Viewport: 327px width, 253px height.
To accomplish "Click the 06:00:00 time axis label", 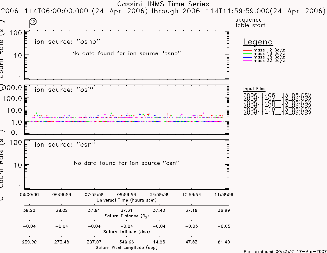I will [29, 195].
